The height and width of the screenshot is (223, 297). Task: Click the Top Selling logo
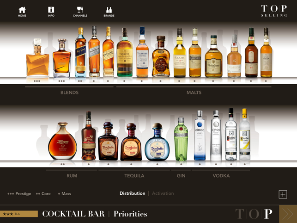274,11
